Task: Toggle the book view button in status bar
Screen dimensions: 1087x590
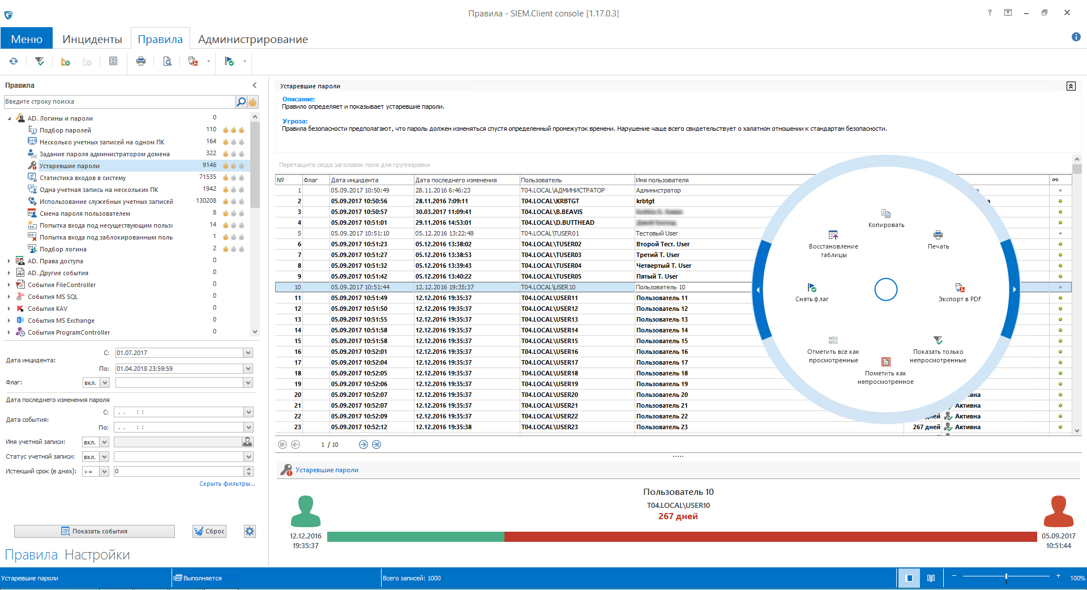Action: (x=931, y=578)
